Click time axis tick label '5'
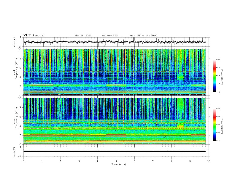The image size is (235, 181). [116, 161]
